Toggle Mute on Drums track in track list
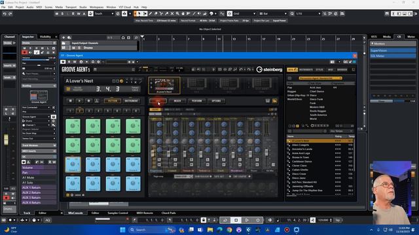The width and height of the screenshot is (419, 235). [x=74, y=48]
